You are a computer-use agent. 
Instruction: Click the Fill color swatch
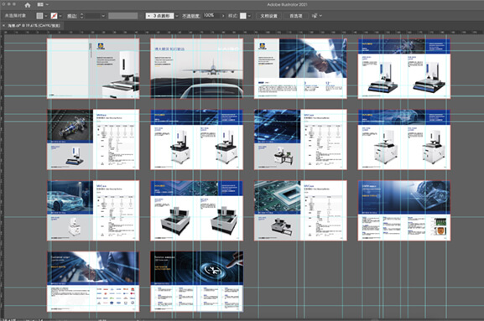39,16
